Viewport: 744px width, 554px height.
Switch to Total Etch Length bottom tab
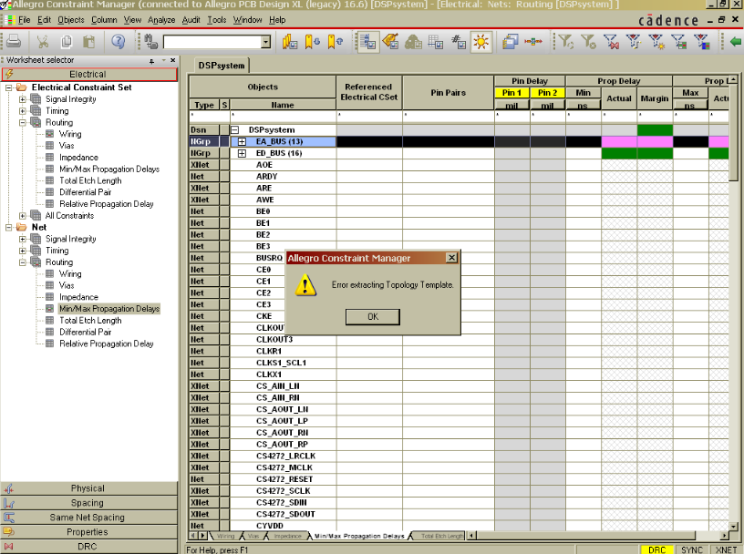[440, 536]
